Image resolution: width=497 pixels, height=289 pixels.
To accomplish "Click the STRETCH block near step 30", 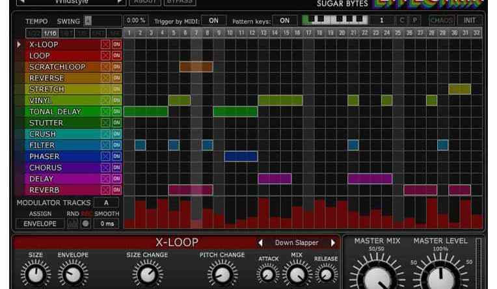I will click(460, 89).
